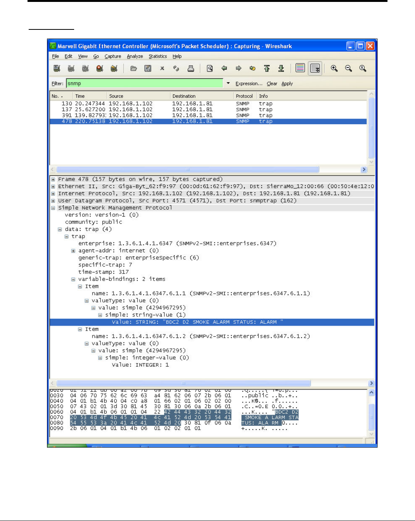This screenshot has width=415, height=521.
Task: Zoom out toolbar icon
Action: tap(349, 68)
